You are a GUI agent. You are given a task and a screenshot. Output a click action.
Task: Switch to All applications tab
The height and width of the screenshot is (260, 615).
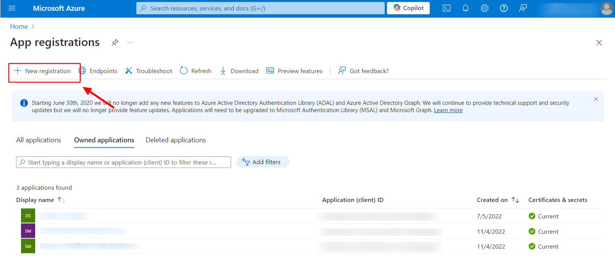pyautogui.click(x=39, y=140)
